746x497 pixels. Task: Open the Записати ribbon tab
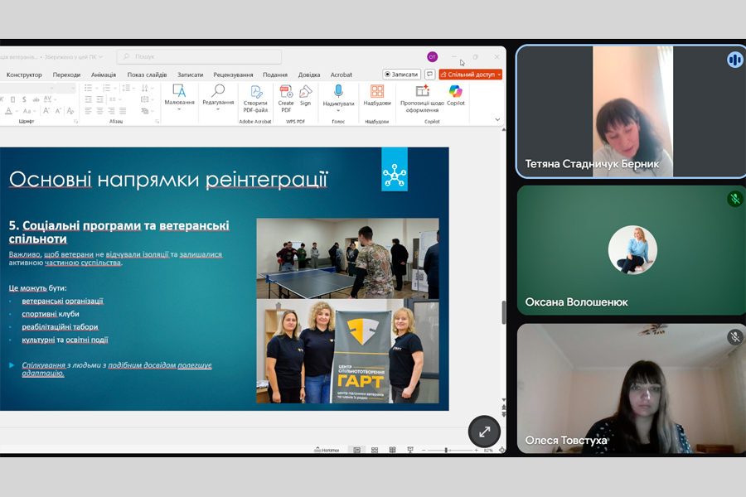(x=191, y=75)
